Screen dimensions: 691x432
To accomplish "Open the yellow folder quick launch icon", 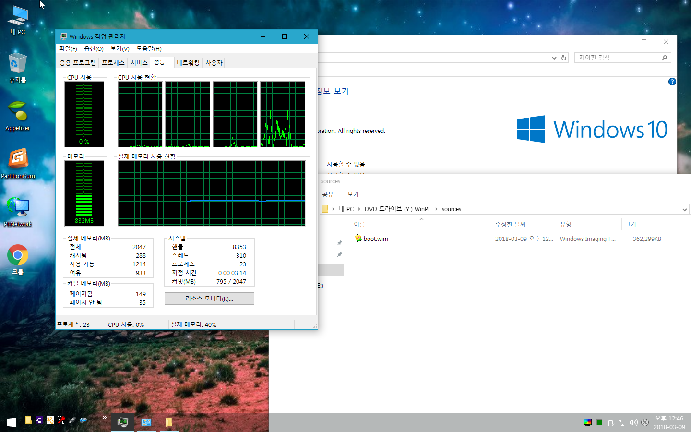I will coord(28,420).
